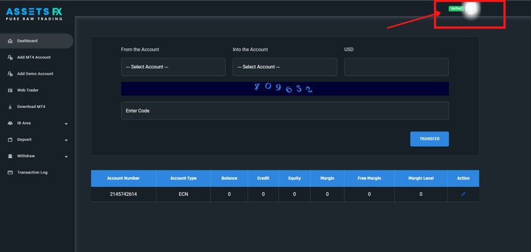Click the Account Type column header

pos(183,178)
